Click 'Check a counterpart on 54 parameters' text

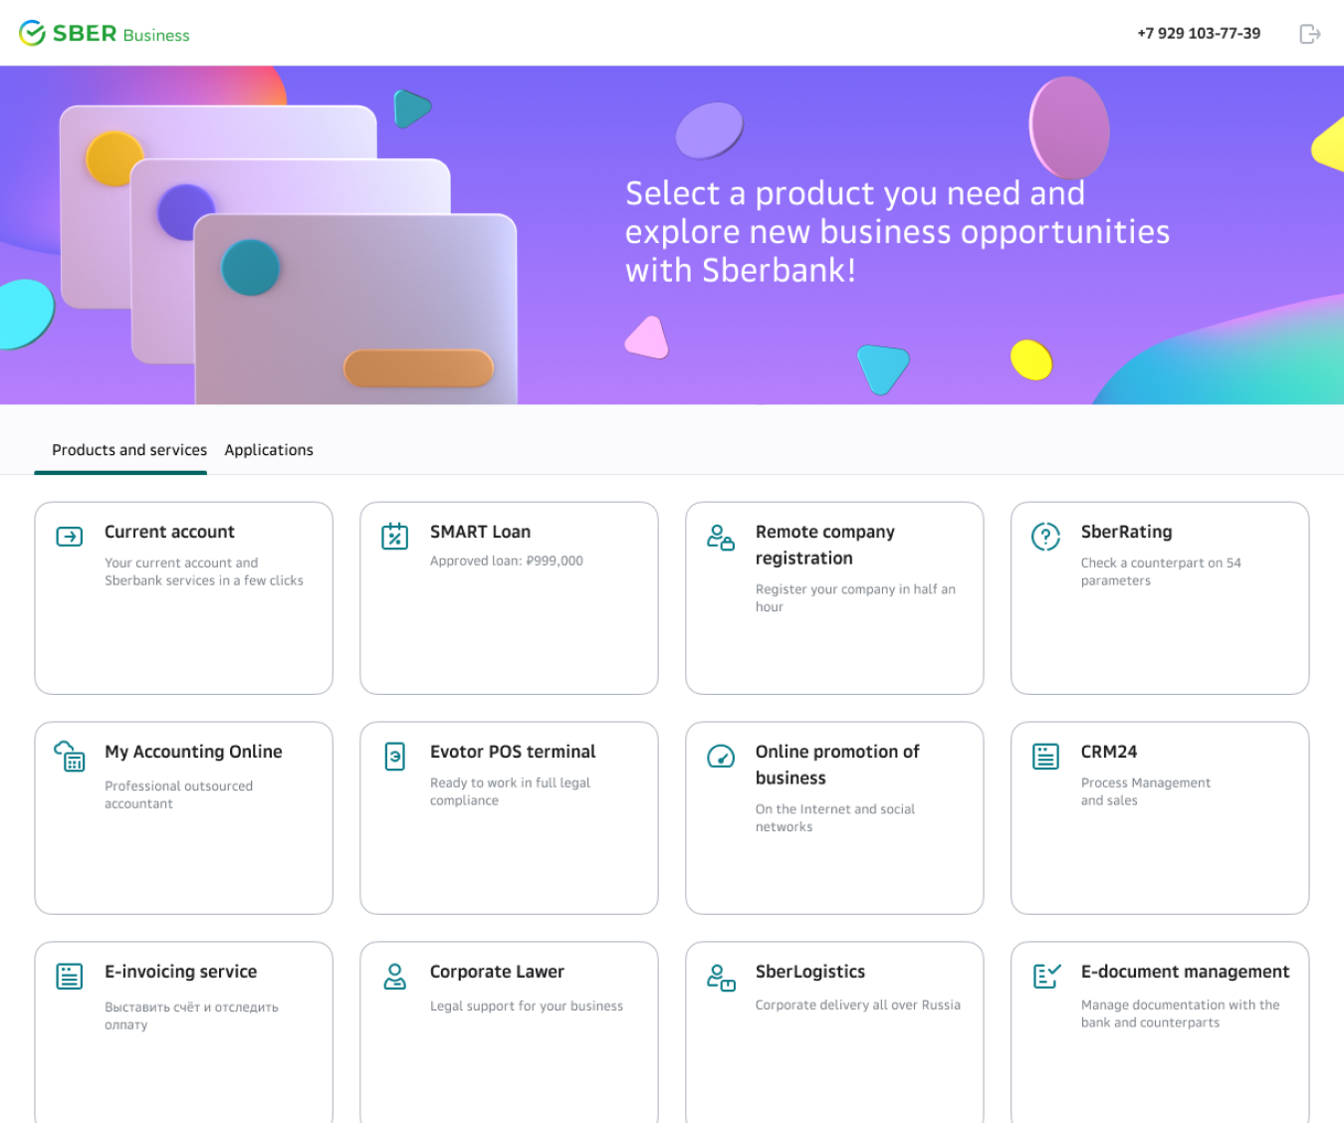coord(1161,571)
